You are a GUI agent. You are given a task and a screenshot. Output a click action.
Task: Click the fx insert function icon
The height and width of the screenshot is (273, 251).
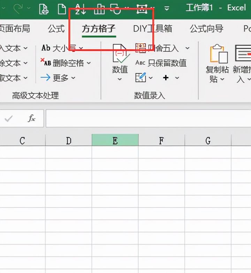click(x=32, y=118)
